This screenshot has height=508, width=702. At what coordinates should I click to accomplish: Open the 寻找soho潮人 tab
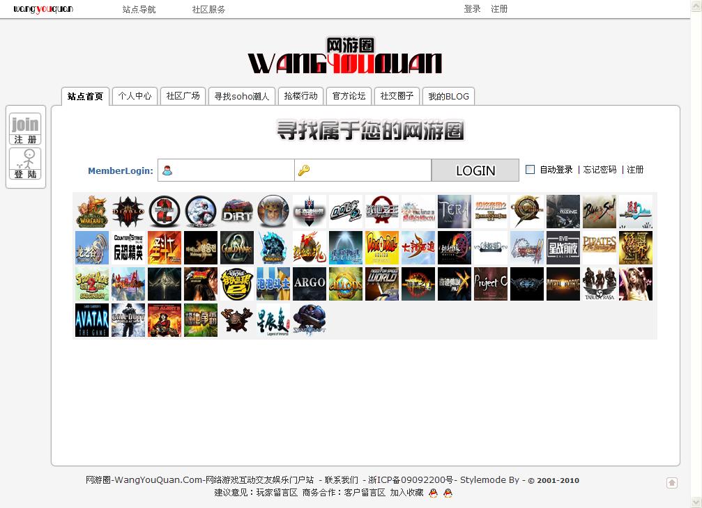click(x=242, y=96)
